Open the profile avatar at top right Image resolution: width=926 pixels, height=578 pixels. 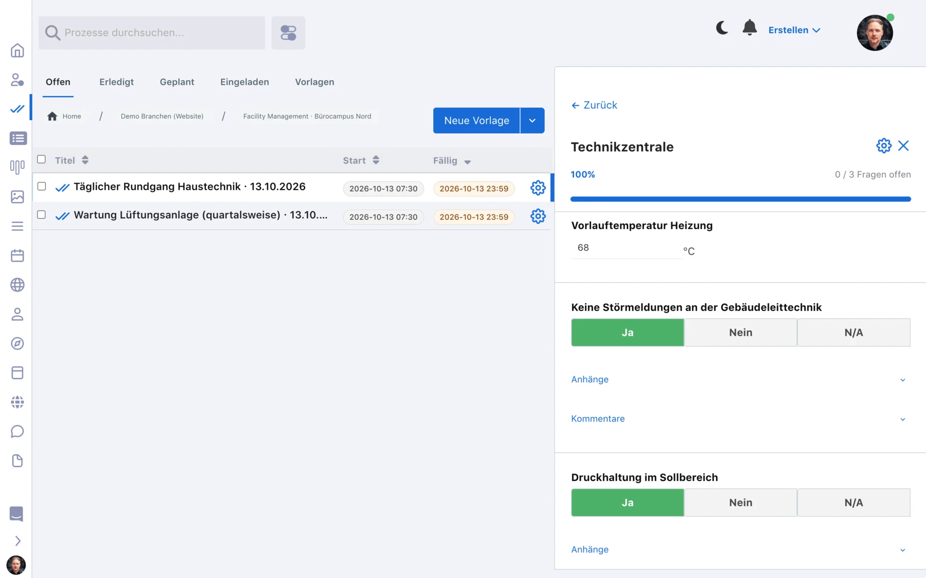[x=875, y=32]
